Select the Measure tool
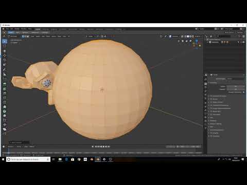 5,74
